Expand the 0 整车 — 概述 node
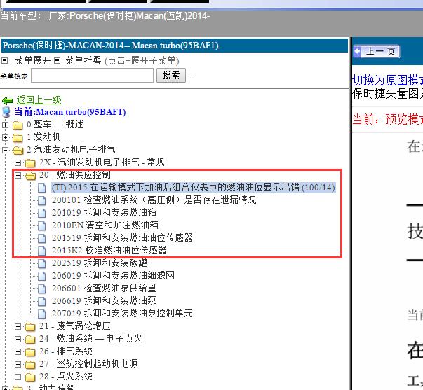The height and width of the screenshot is (390, 423). pos(5,125)
